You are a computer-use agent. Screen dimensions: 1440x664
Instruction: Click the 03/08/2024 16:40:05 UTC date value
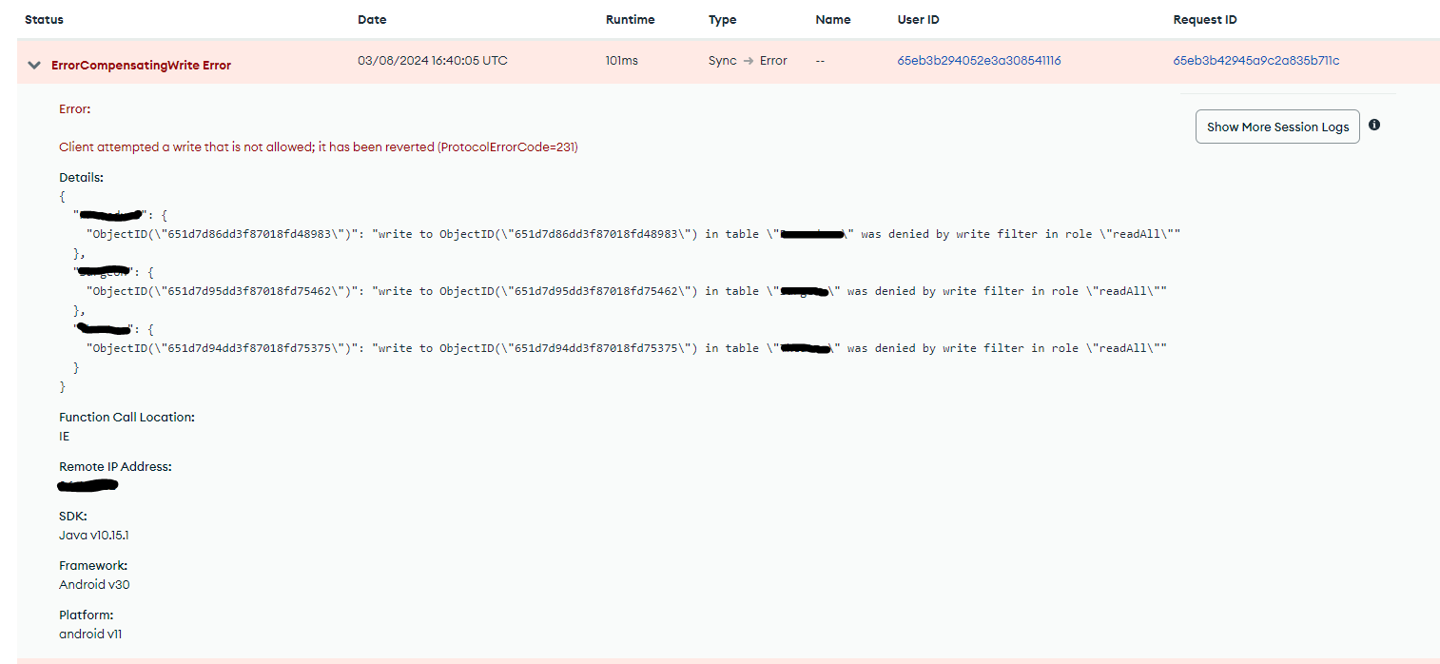pos(432,61)
